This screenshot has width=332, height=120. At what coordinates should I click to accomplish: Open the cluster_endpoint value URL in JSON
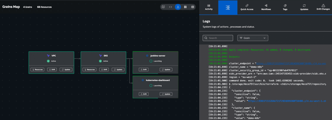(287, 101)
